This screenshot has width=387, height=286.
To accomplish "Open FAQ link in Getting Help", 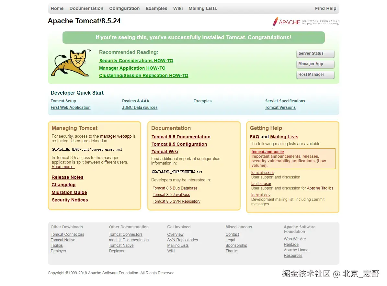I will pyautogui.click(x=255, y=137).
